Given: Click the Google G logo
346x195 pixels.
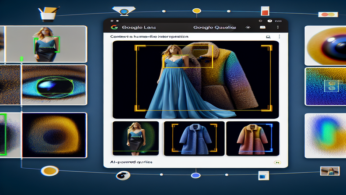Looking at the screenshot, I should point(114,27).
